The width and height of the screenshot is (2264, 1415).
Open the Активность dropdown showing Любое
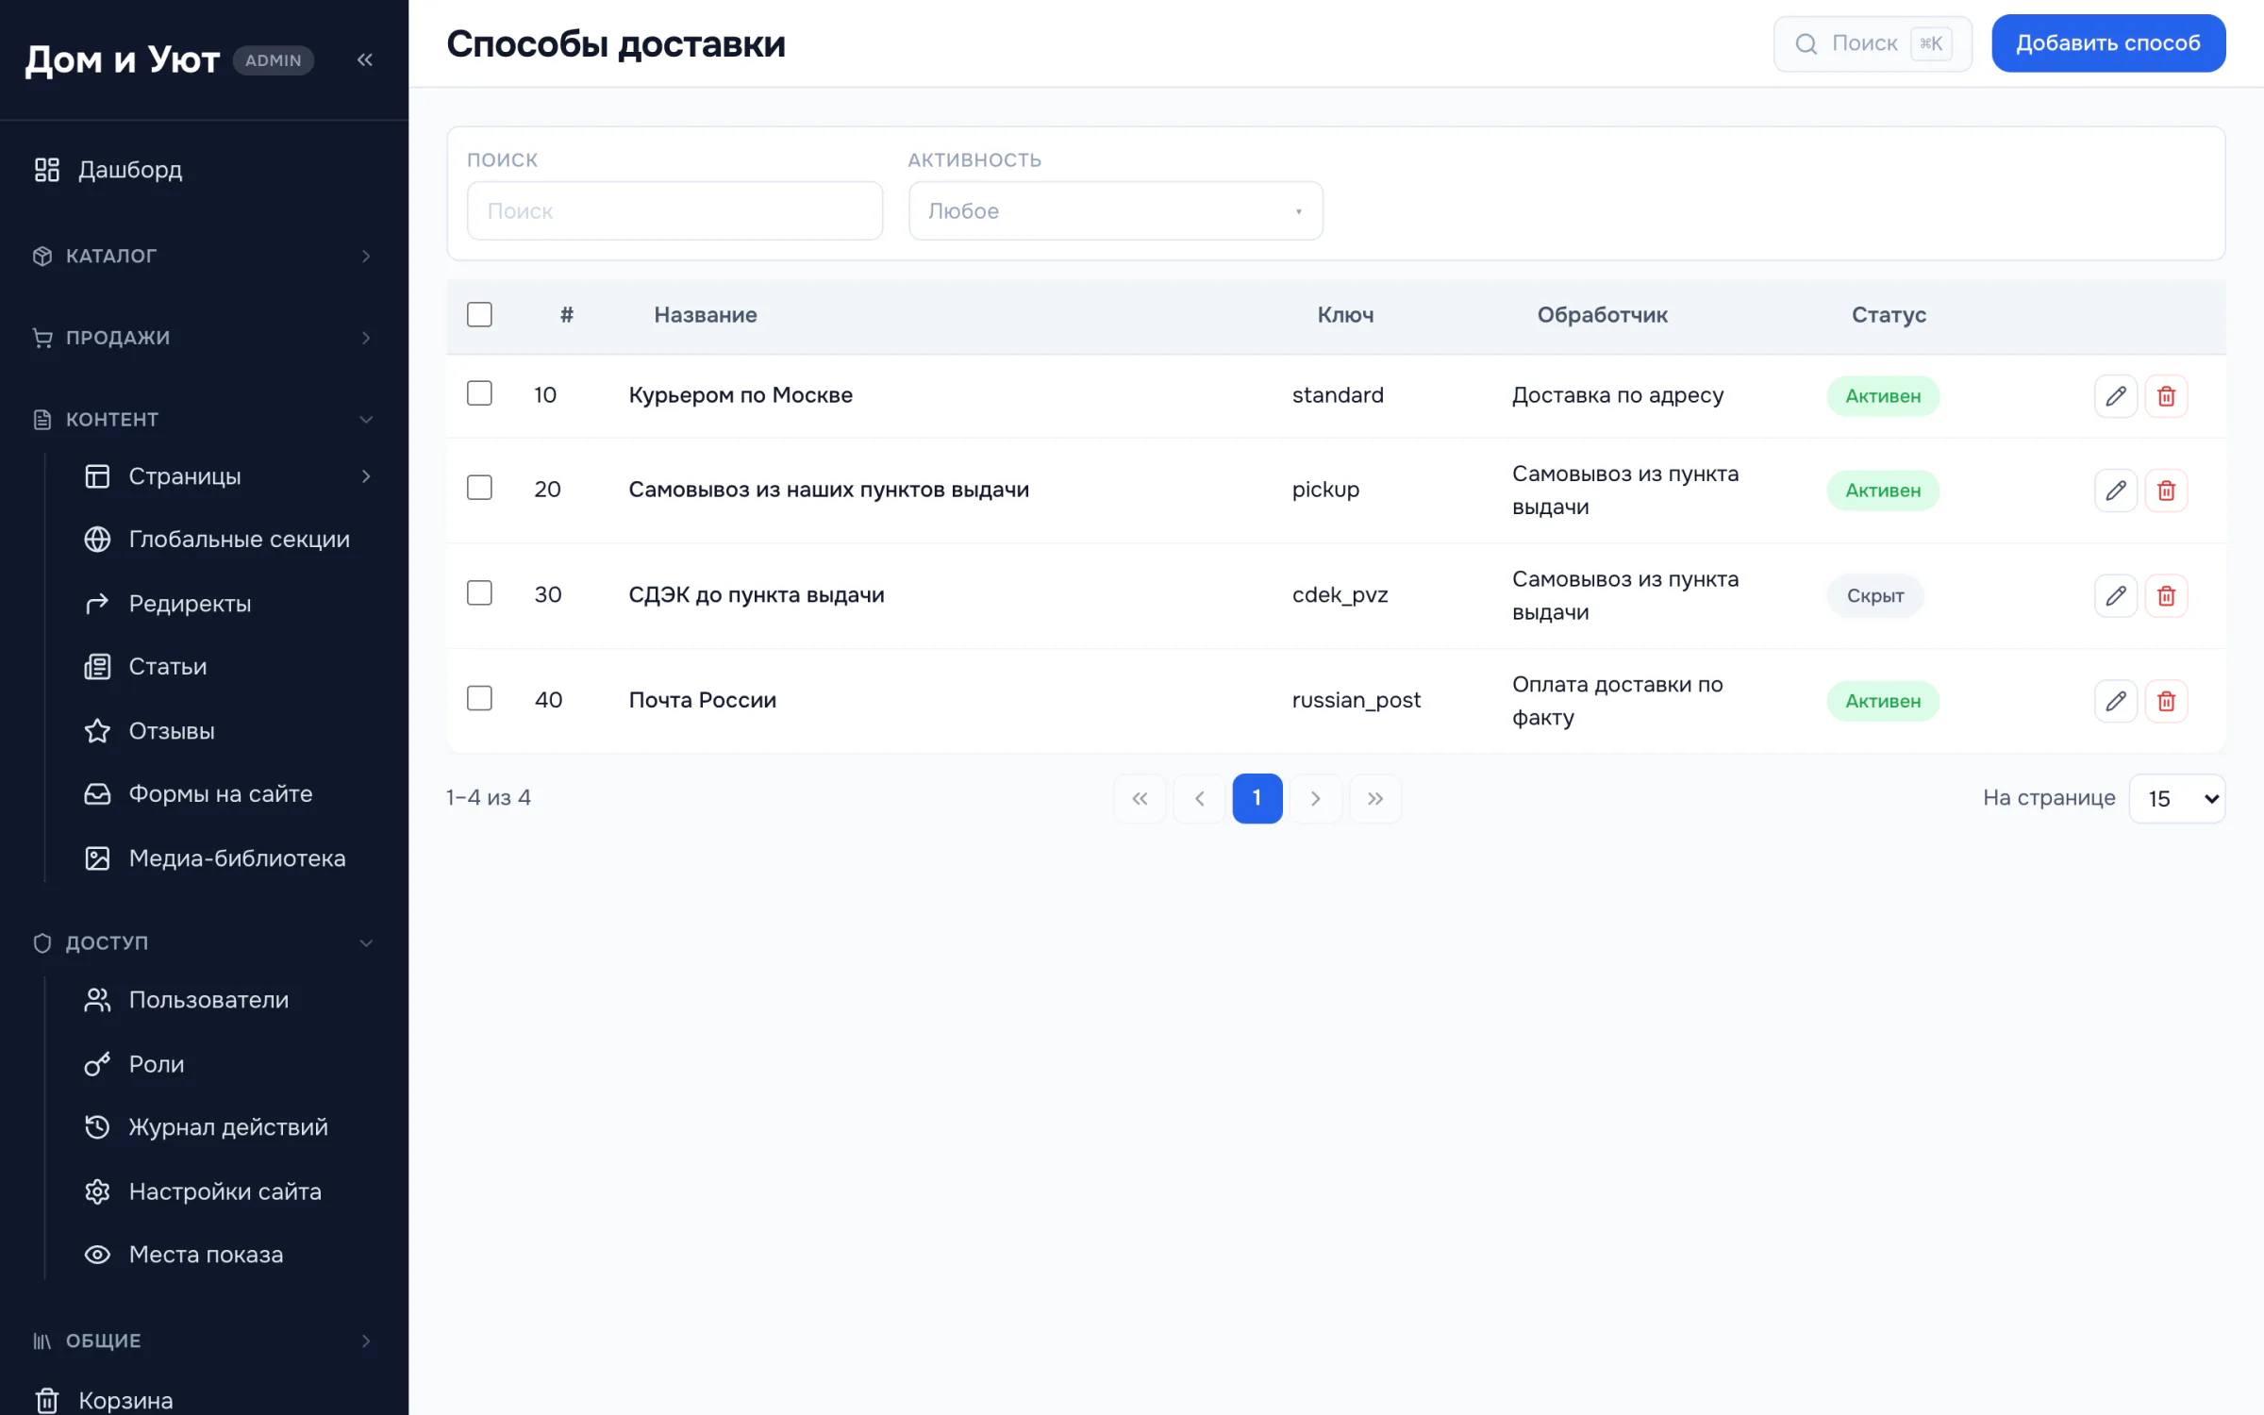(x=1115, y=211)
